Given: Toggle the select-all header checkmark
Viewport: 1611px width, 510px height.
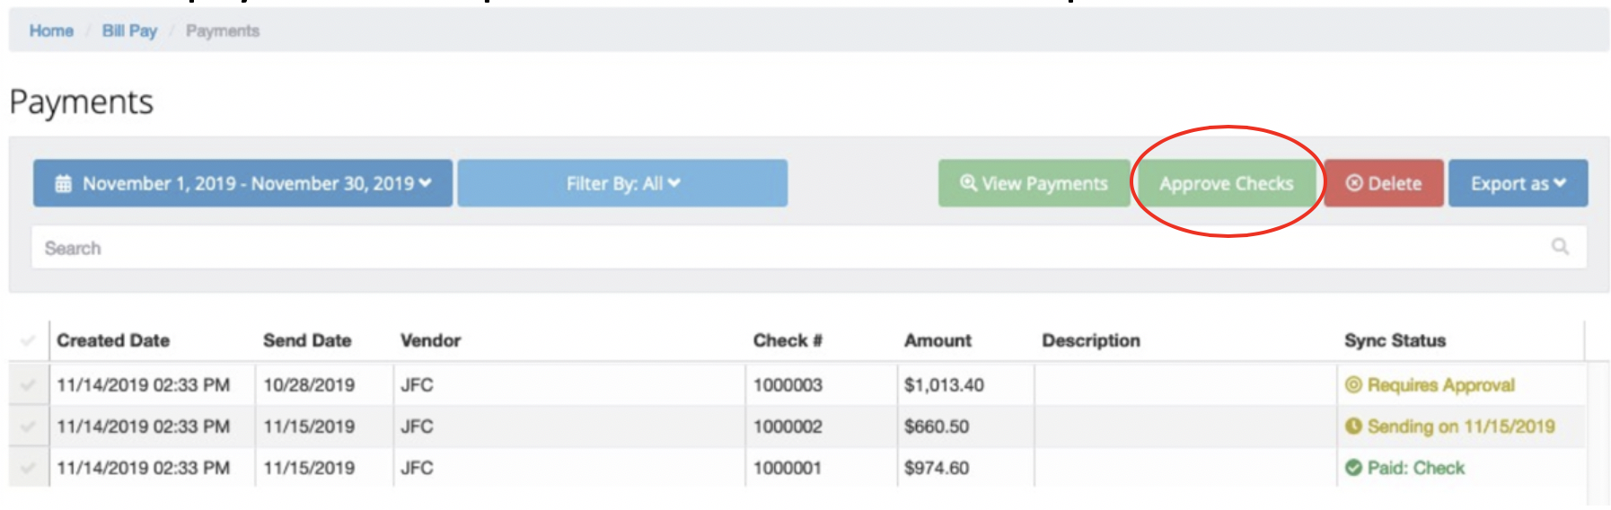Looking at the screenshot, I should coord(28,340).
